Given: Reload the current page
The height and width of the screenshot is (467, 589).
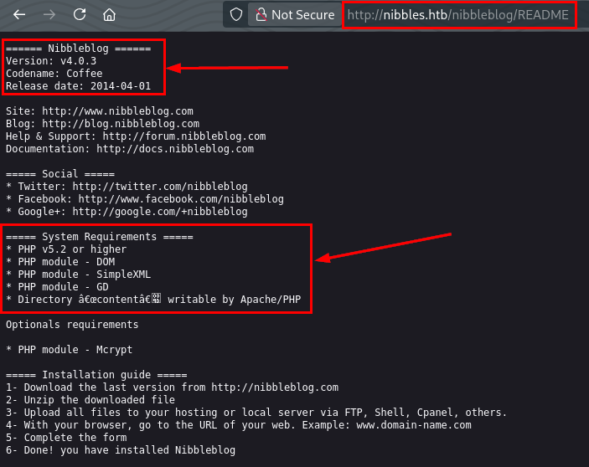Looking at the screenshot, I should [x=80, y=14].
